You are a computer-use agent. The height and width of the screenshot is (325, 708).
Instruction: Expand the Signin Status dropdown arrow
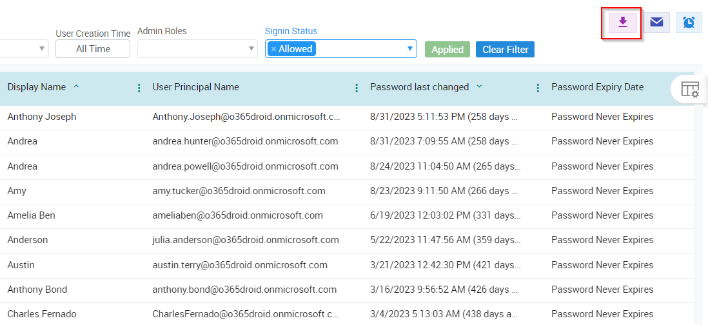(x=410, y=49)
